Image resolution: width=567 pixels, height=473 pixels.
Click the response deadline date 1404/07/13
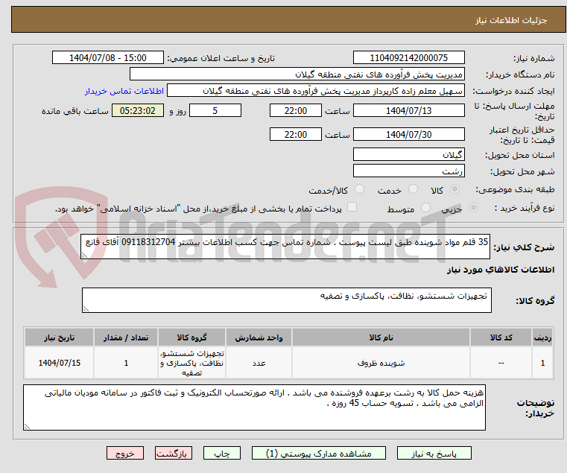[x=408, y=111]
